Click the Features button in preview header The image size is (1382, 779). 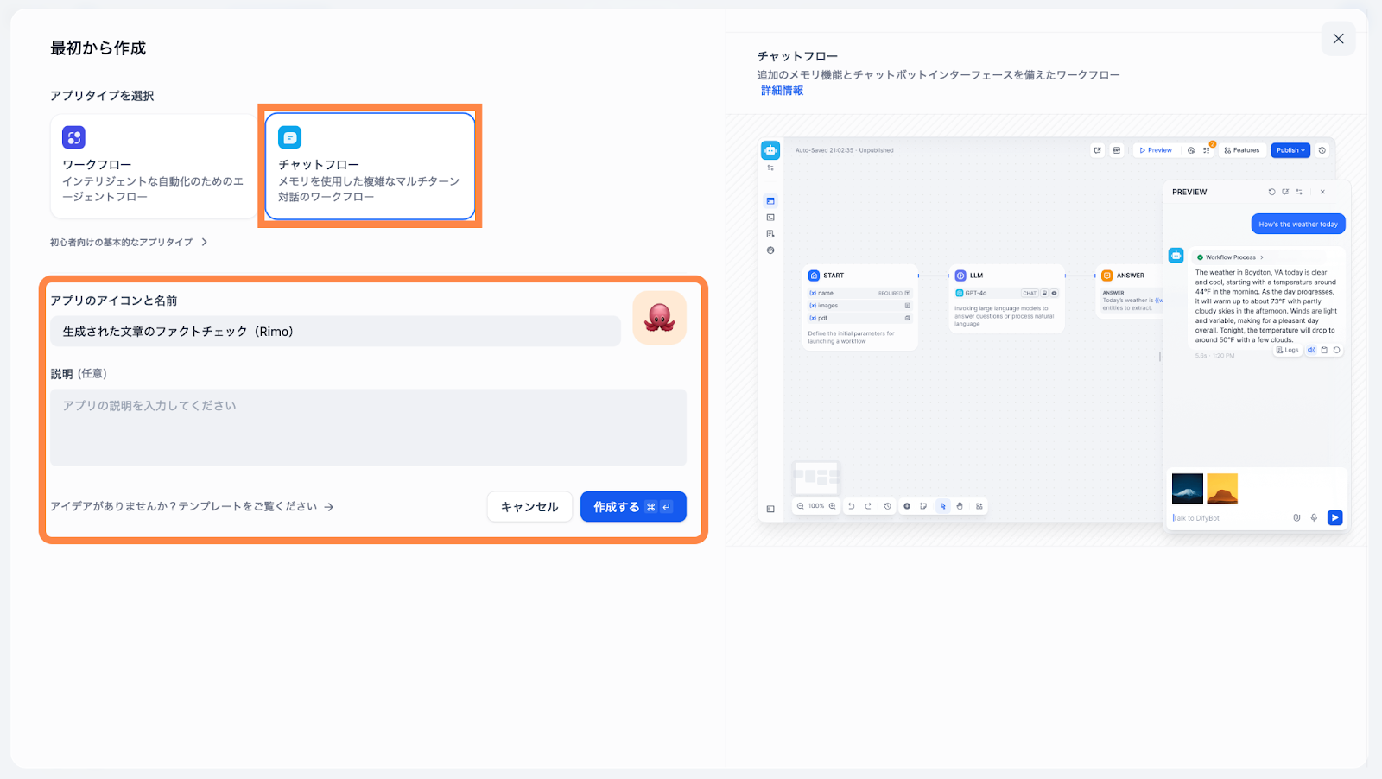pos(1242,150)
